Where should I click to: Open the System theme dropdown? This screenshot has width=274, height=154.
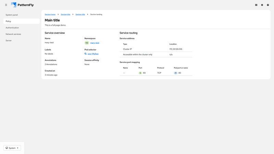pos(12,148)
